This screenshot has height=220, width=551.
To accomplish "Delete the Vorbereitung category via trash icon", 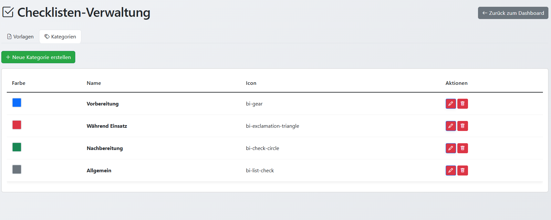I will (463, 104).
